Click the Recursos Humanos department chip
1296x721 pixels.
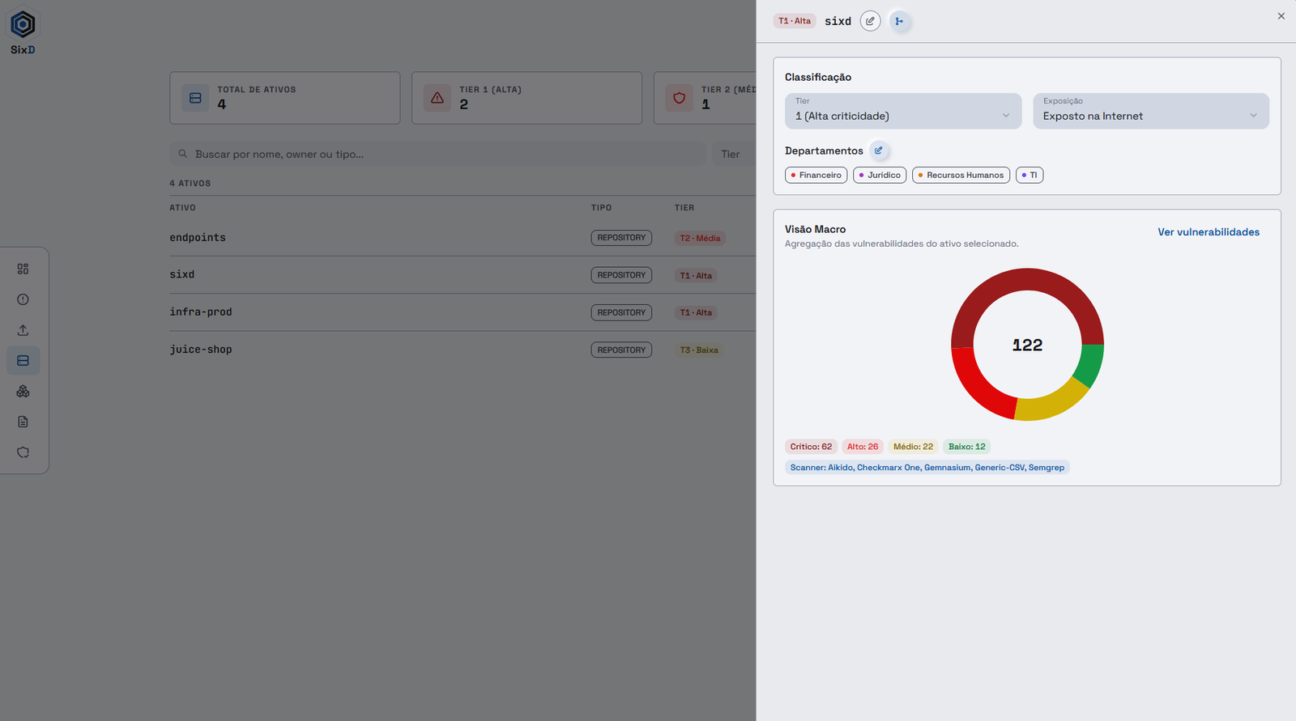pyautogui.click(x=961, y=175)
